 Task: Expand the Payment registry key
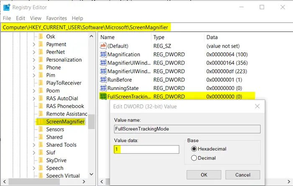pyautogui.click(x=34, y=44)
